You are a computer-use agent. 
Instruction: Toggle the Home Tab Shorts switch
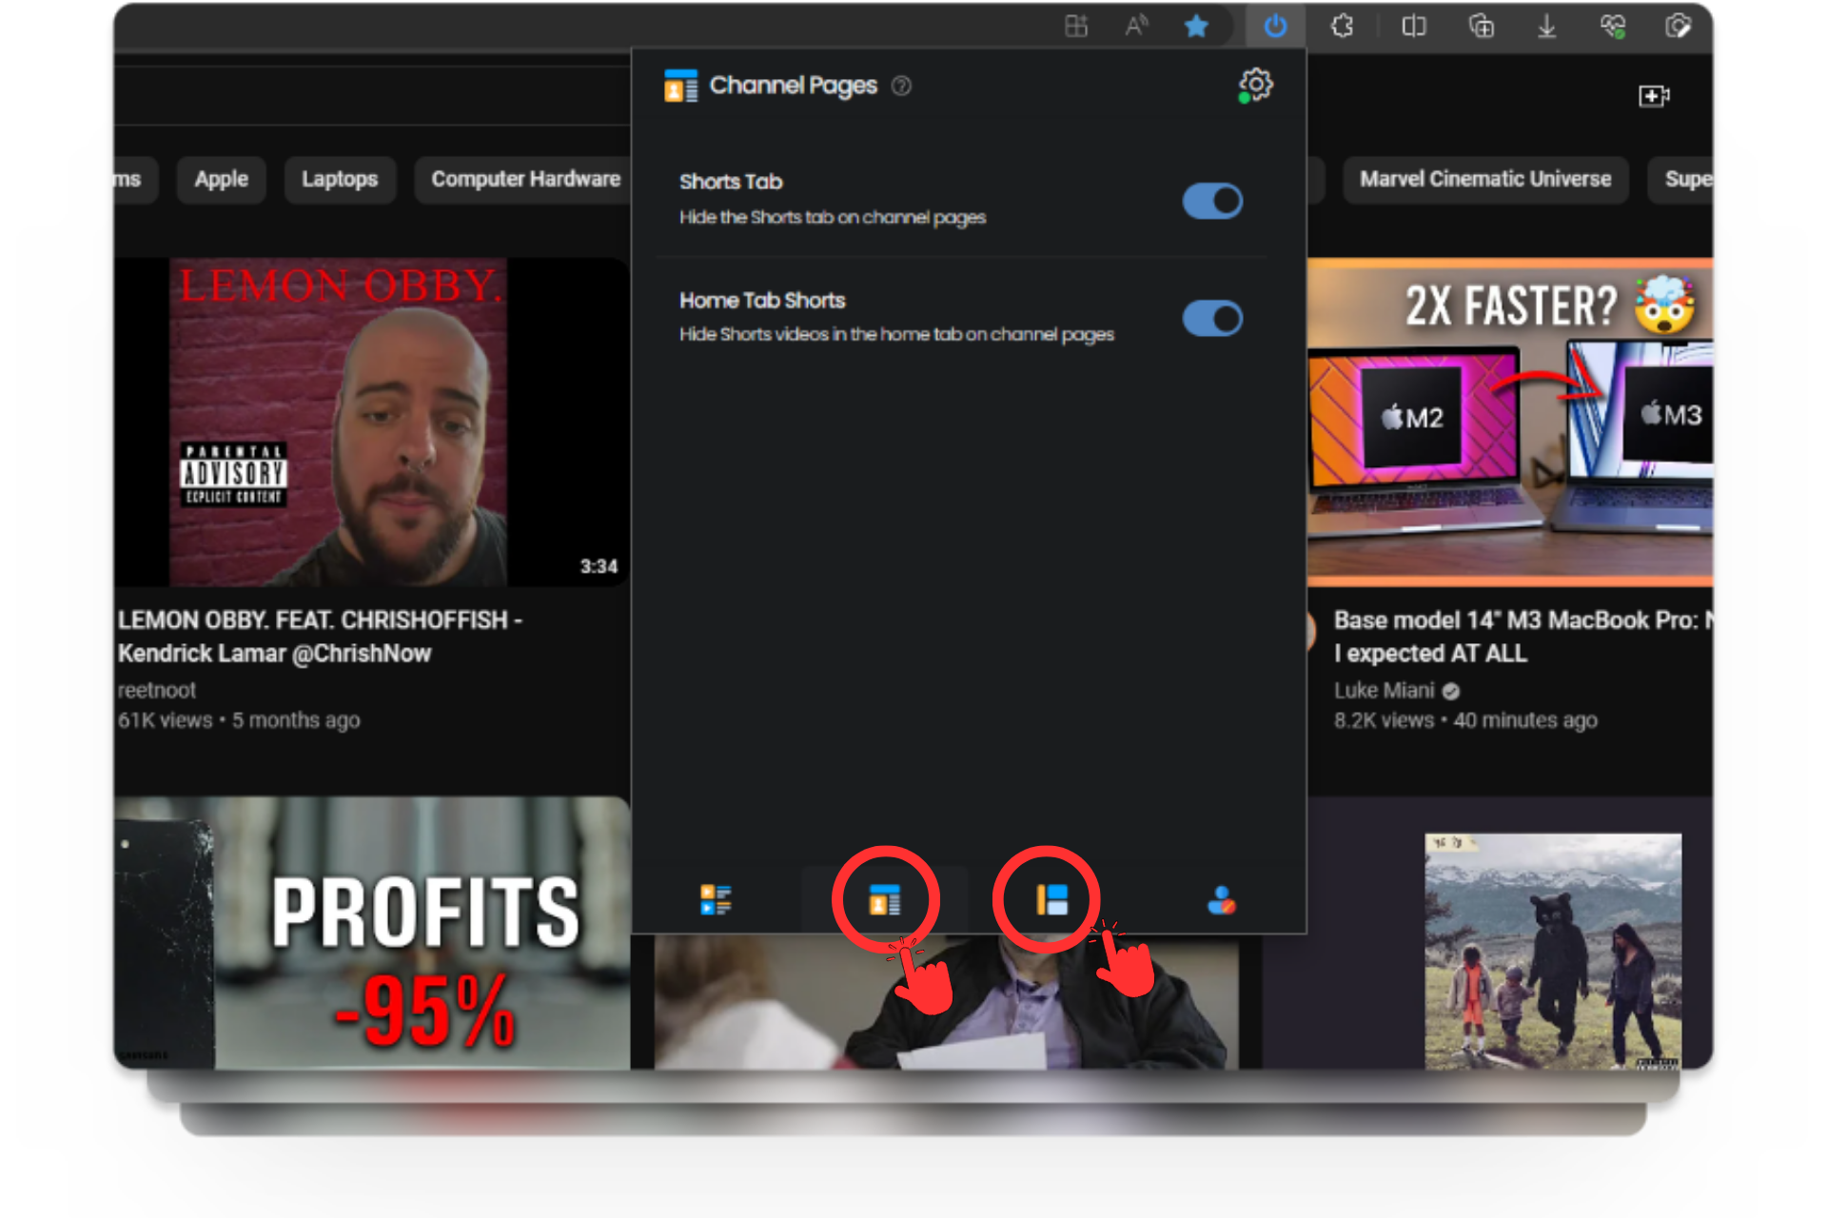pyautogui.click(x=1212, y=318)
